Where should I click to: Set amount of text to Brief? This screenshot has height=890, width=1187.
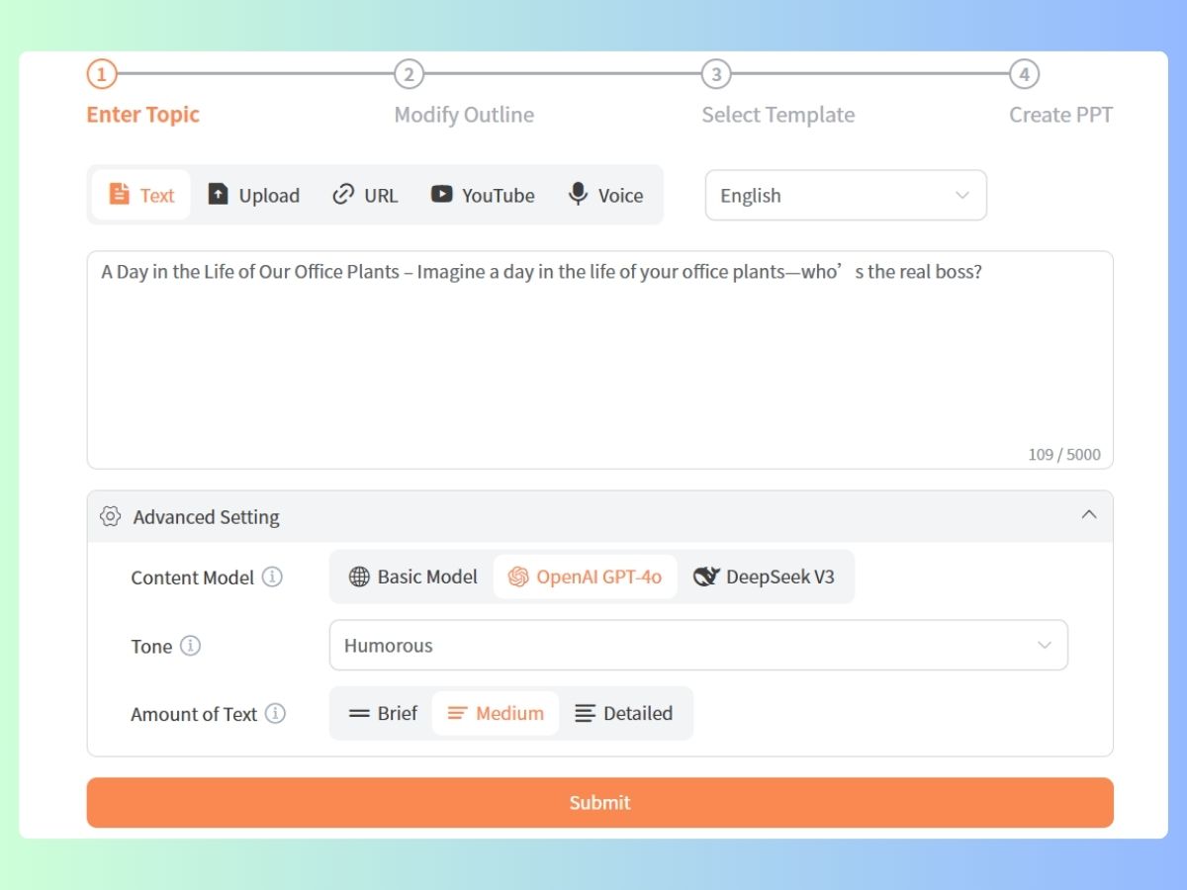tap(383, 713)
